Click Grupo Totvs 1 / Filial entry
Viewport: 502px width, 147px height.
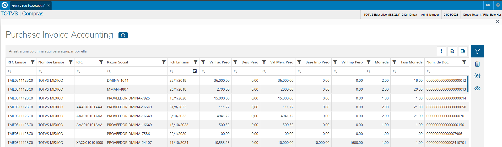(x=482, y=15)
